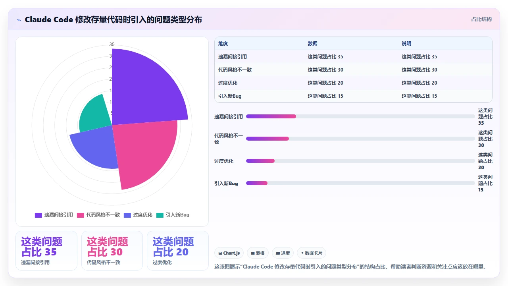Click the 引入新Bug label beside its progress bar
The height and width of the screenshot is (286, 508).
(226, 184)
